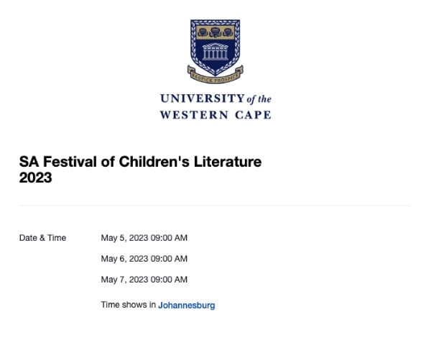Click the 09:00 AM time on May 7
The height and width of the screenshot is (345, 431).
coord(169,280)
